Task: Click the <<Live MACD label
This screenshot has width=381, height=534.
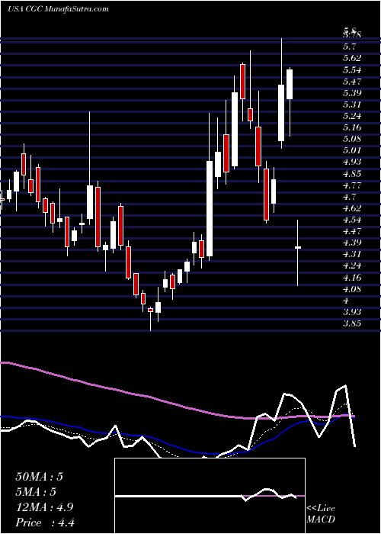Action: 321,514
